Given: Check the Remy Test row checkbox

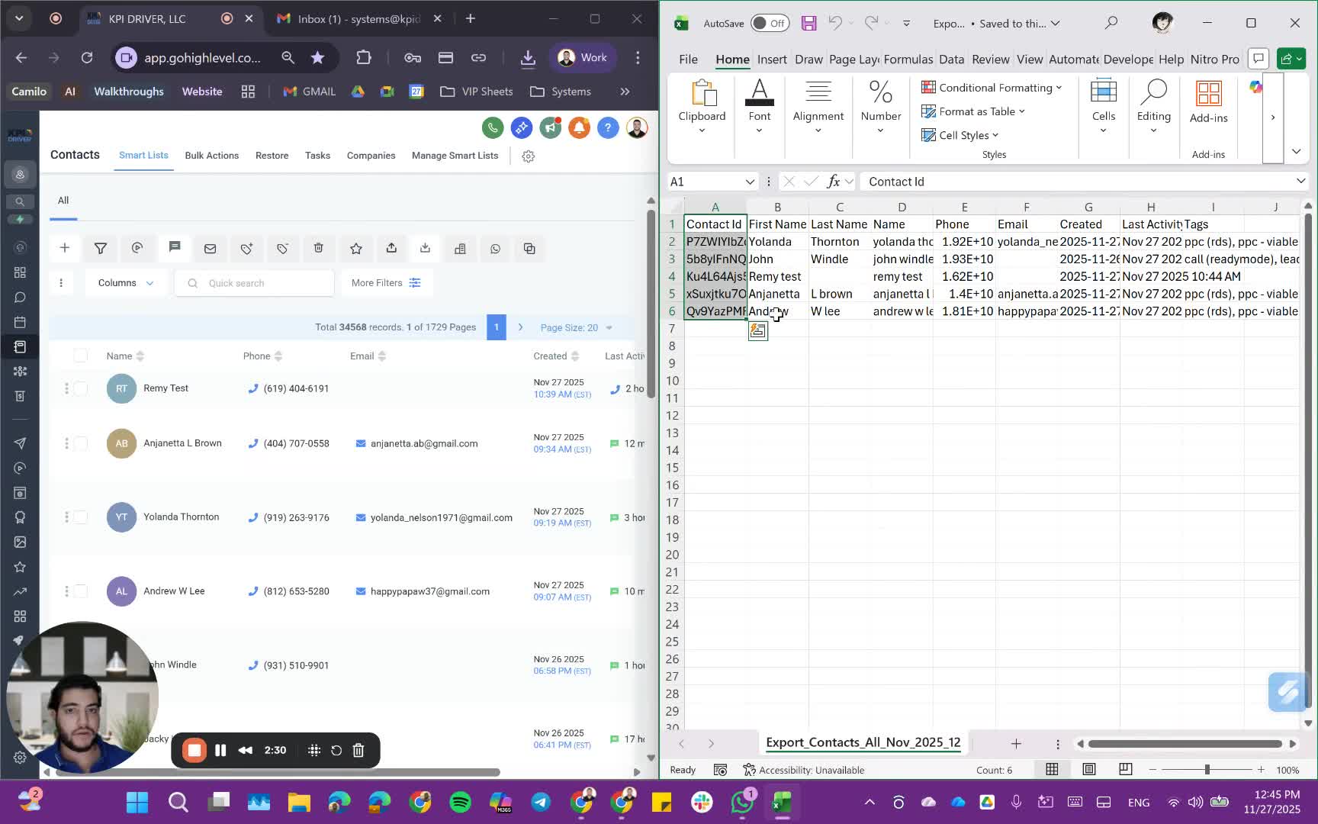Looking at the screenshot, I should pos(81,388).
